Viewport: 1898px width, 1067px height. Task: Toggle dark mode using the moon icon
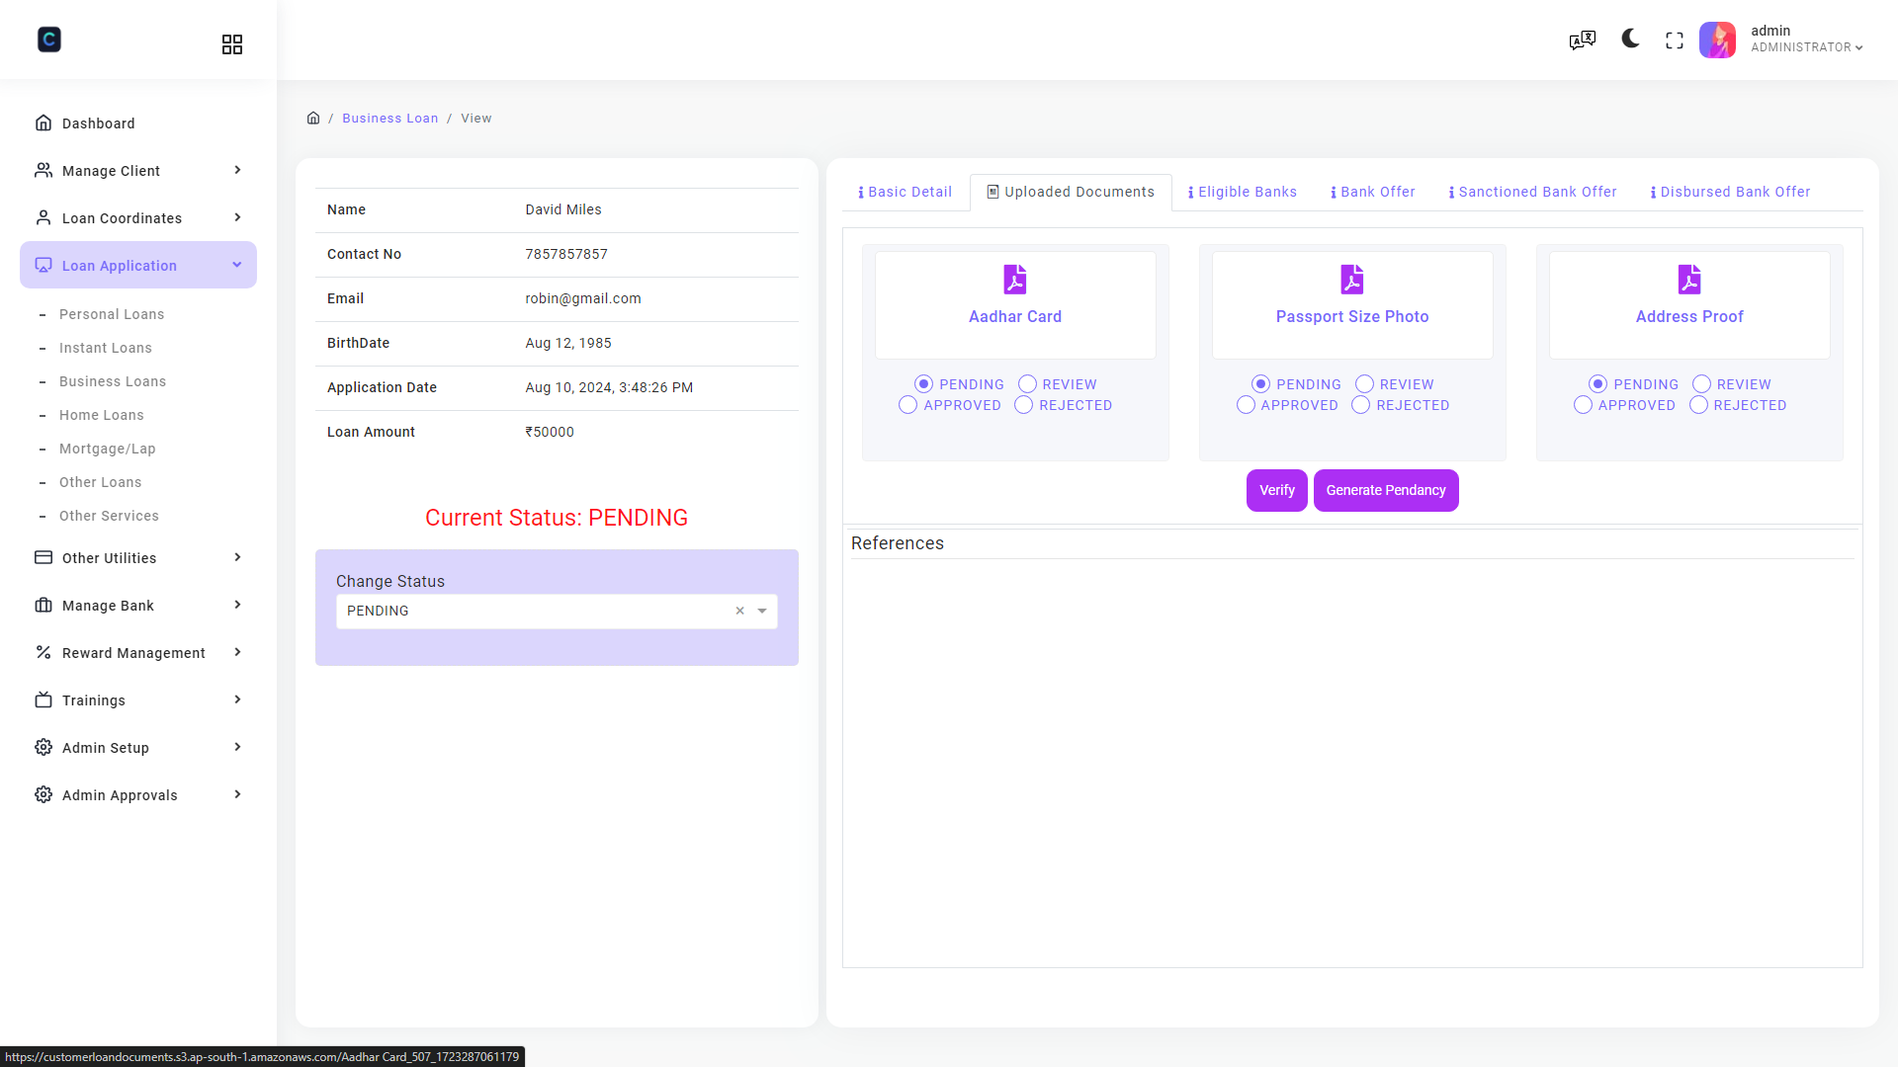tap(1628, 40)
